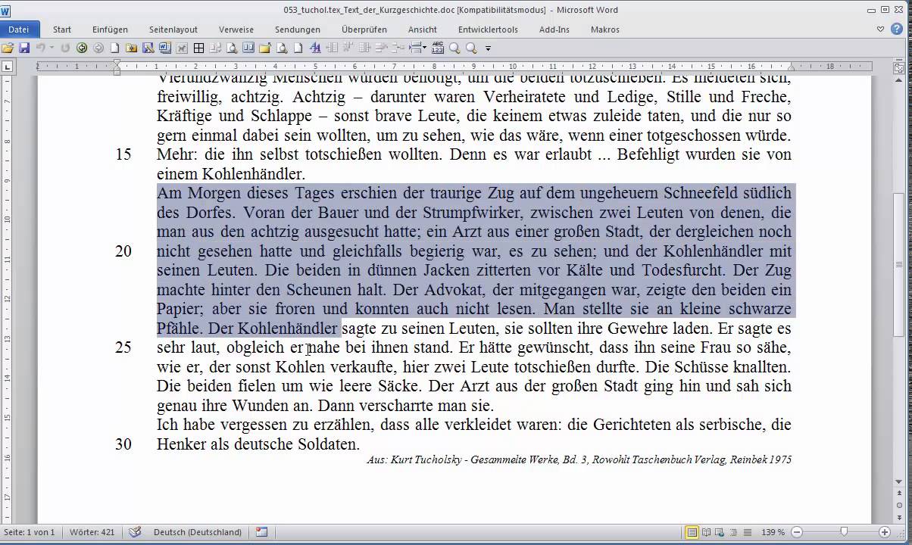This screenshot has width=912, height=545.
Task: Open the Datei file tab
Action: pyautogui.click(x=18, y=30)
